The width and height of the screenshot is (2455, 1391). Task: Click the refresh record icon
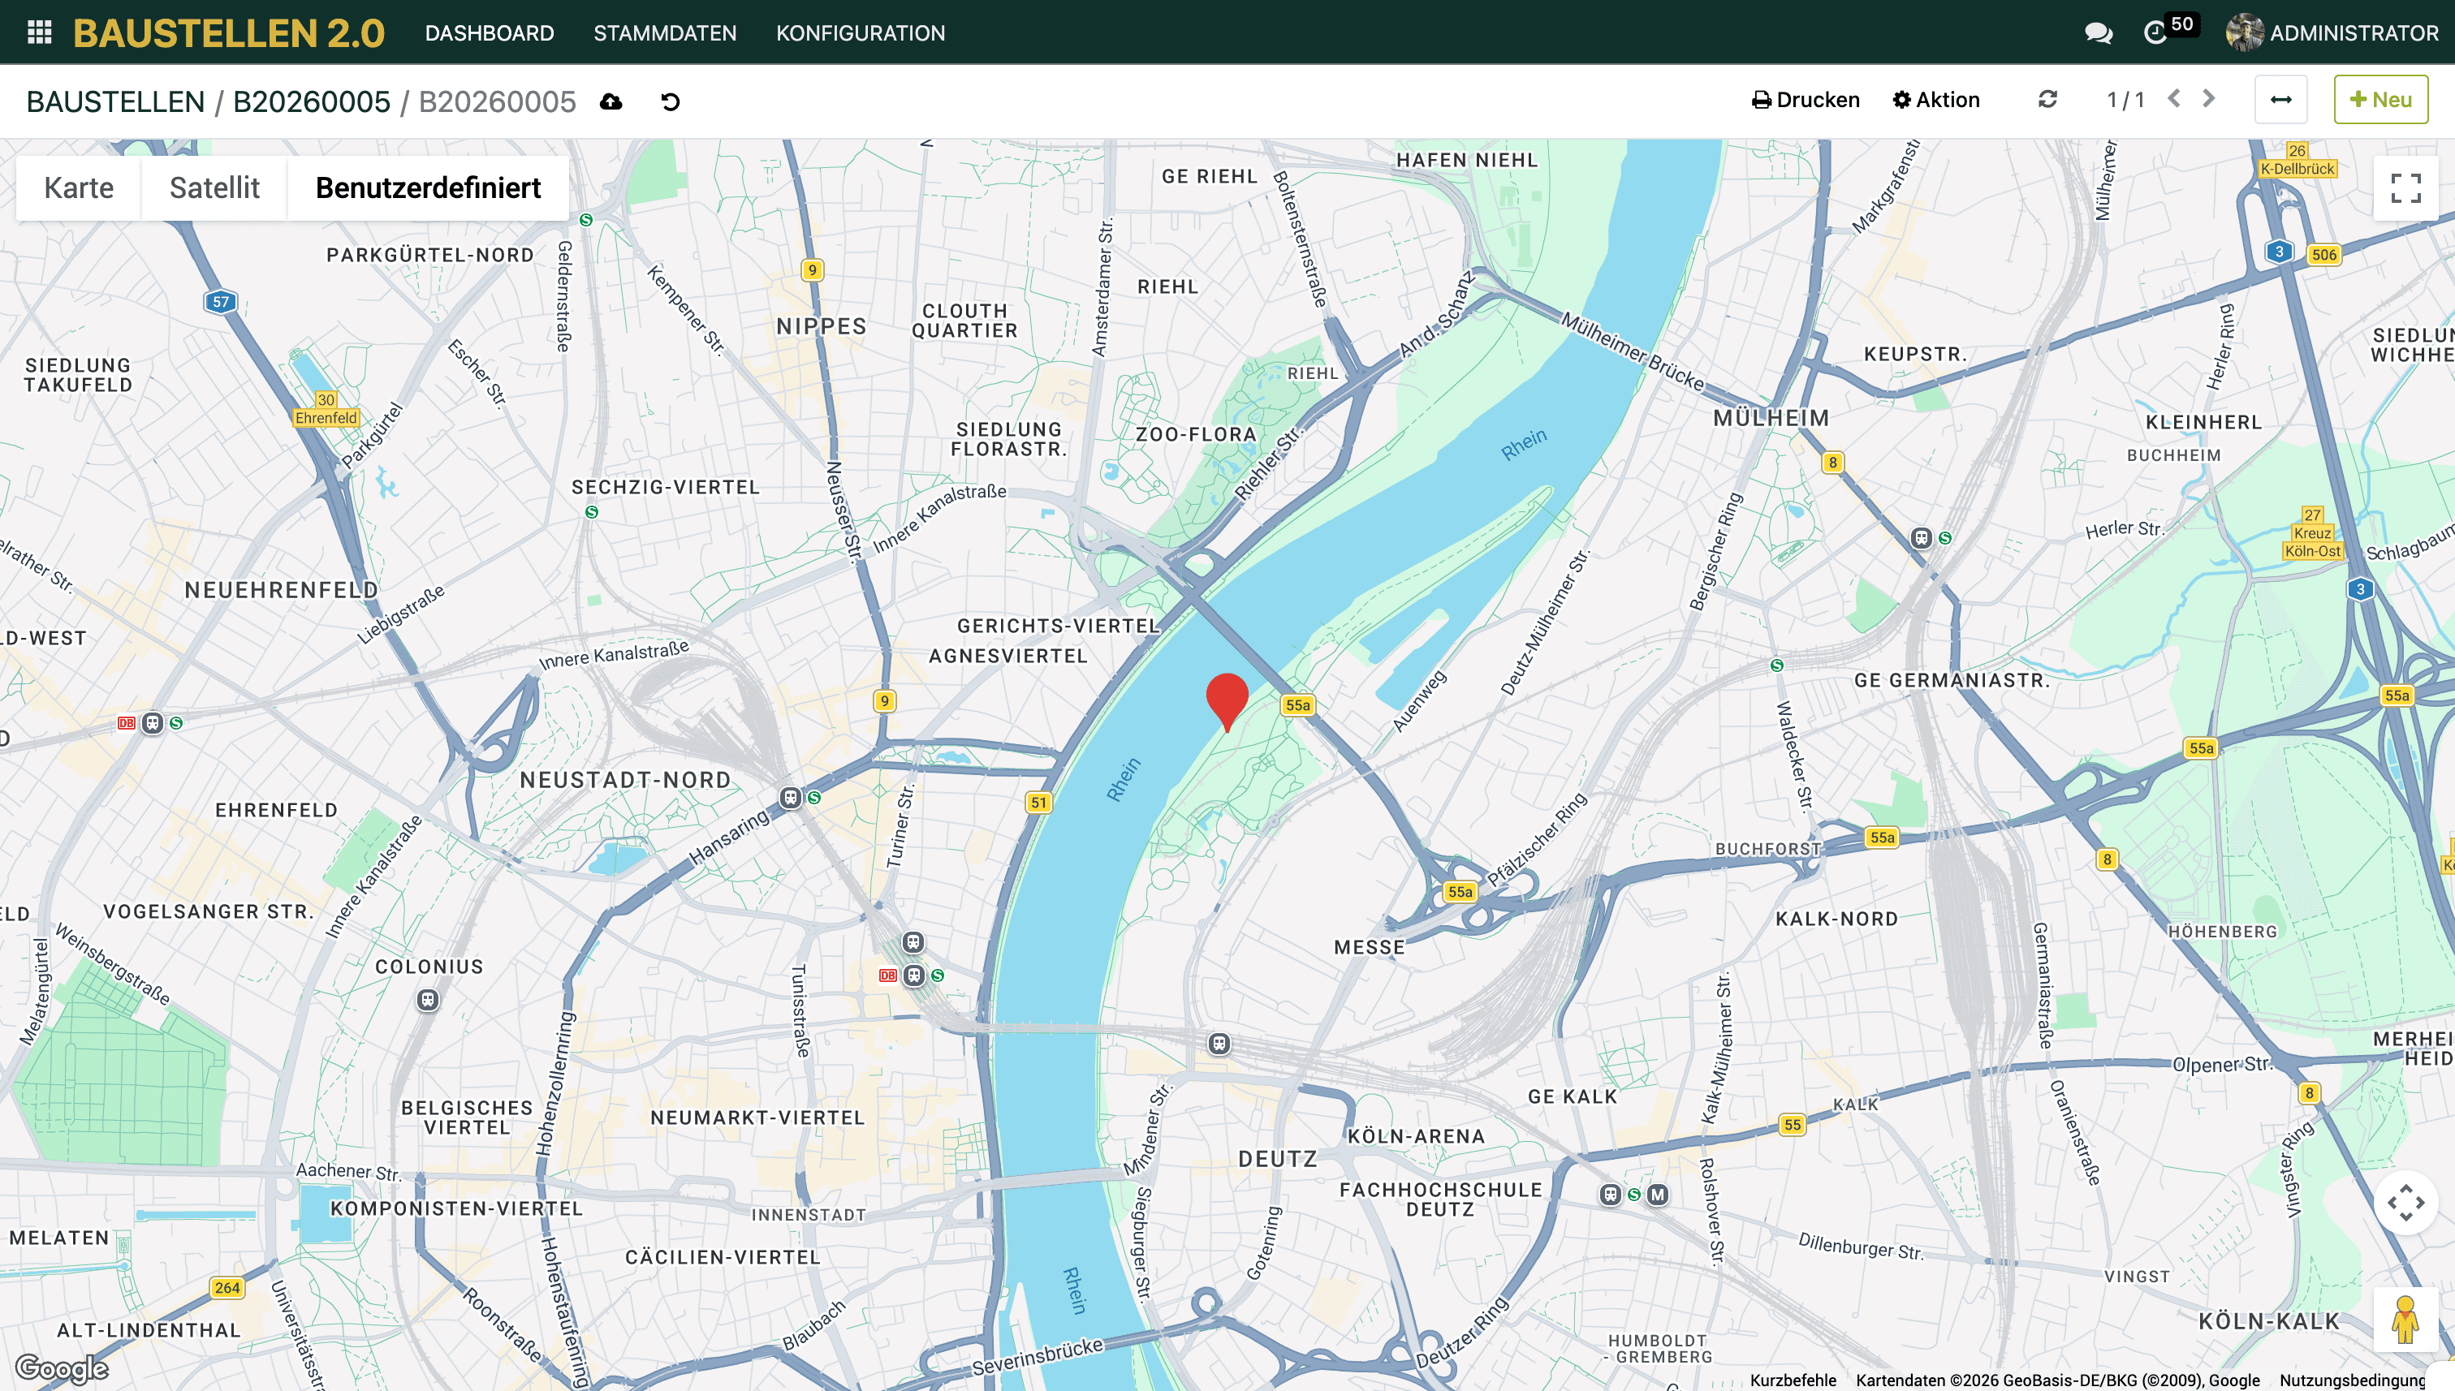click(2047, 99)
